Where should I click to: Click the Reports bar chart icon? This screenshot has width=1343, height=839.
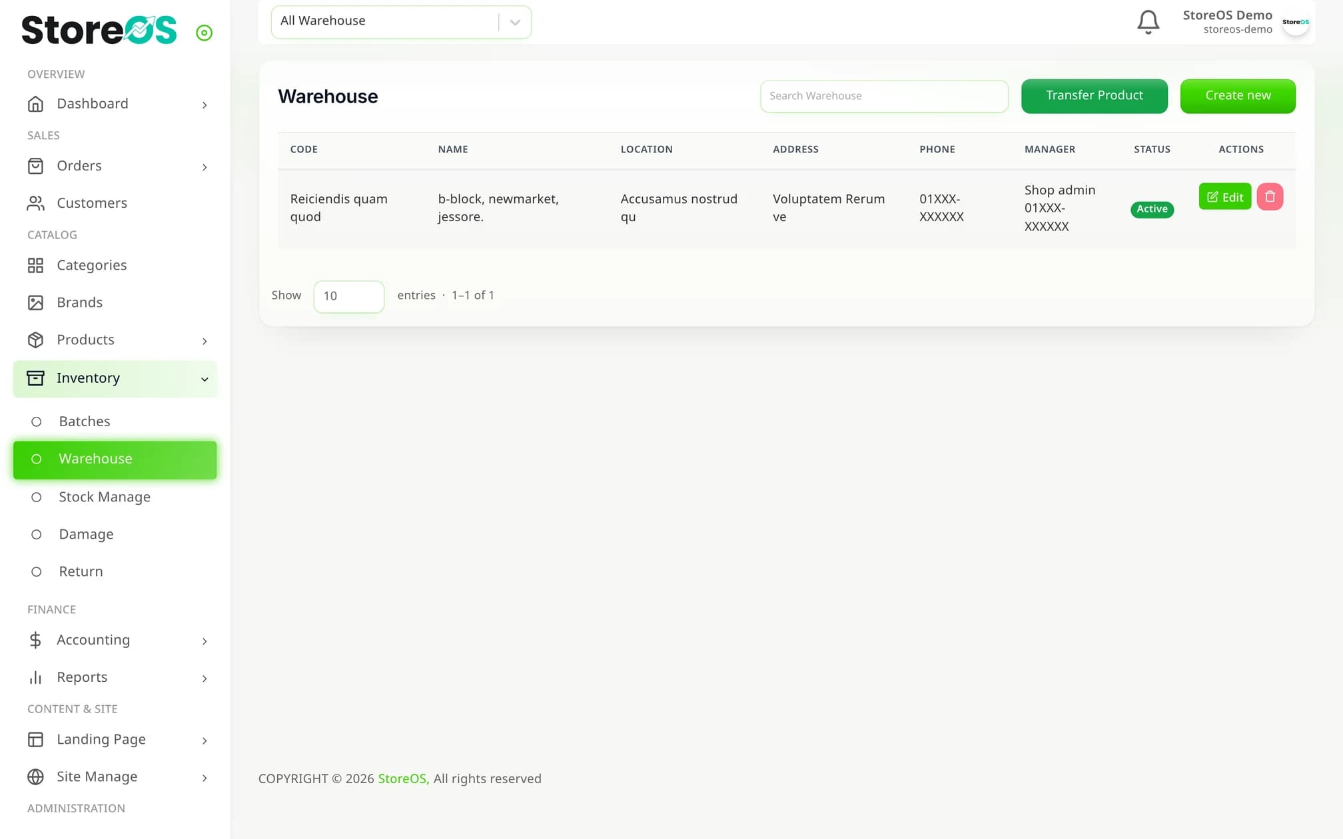point(35,677)
